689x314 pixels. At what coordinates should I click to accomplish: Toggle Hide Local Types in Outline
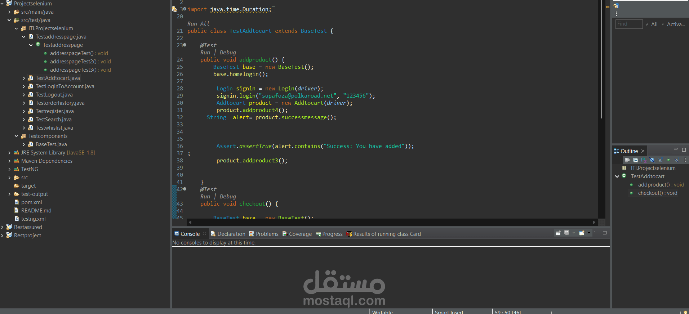tap(677, 160)
